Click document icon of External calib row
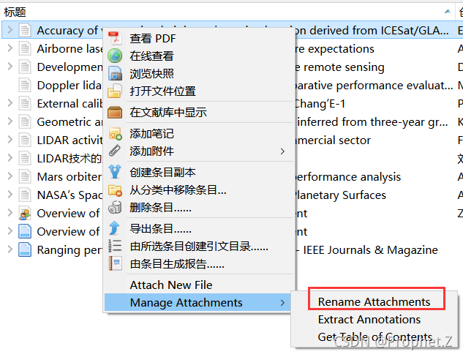This screenshot has width=463, height=357. 25,103
